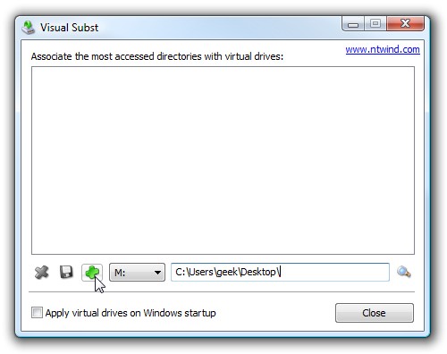The width and height of the screenshot is (447, 354).
Task: Open the M: drive letter dropdown
Action: [137, 272]
